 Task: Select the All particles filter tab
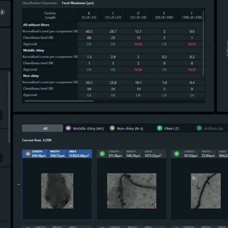point(43,128)
